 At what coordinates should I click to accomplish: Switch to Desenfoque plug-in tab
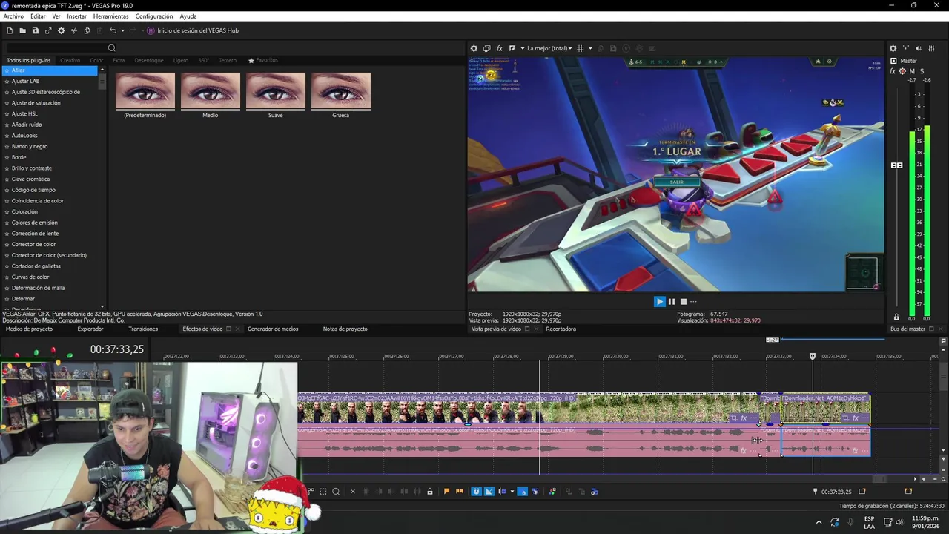148,60
